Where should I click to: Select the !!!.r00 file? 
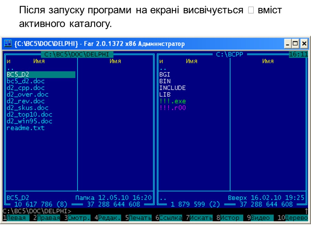(173, 108)
